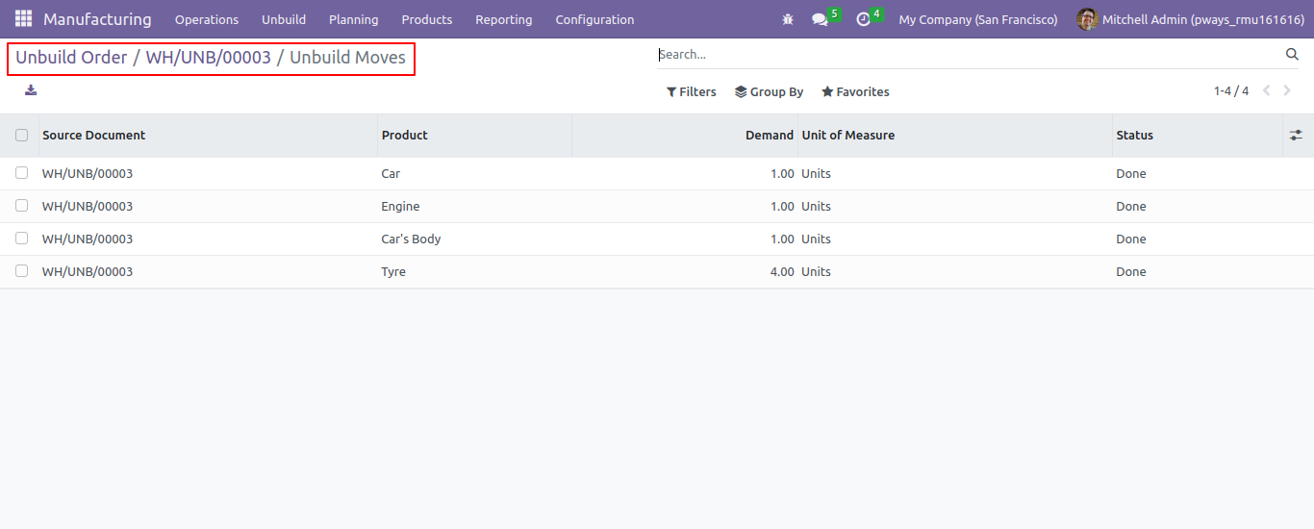Open the Favorites dropdown
Image resolution: width=1314 pixels, height=529 pixels.
[855, 92]
